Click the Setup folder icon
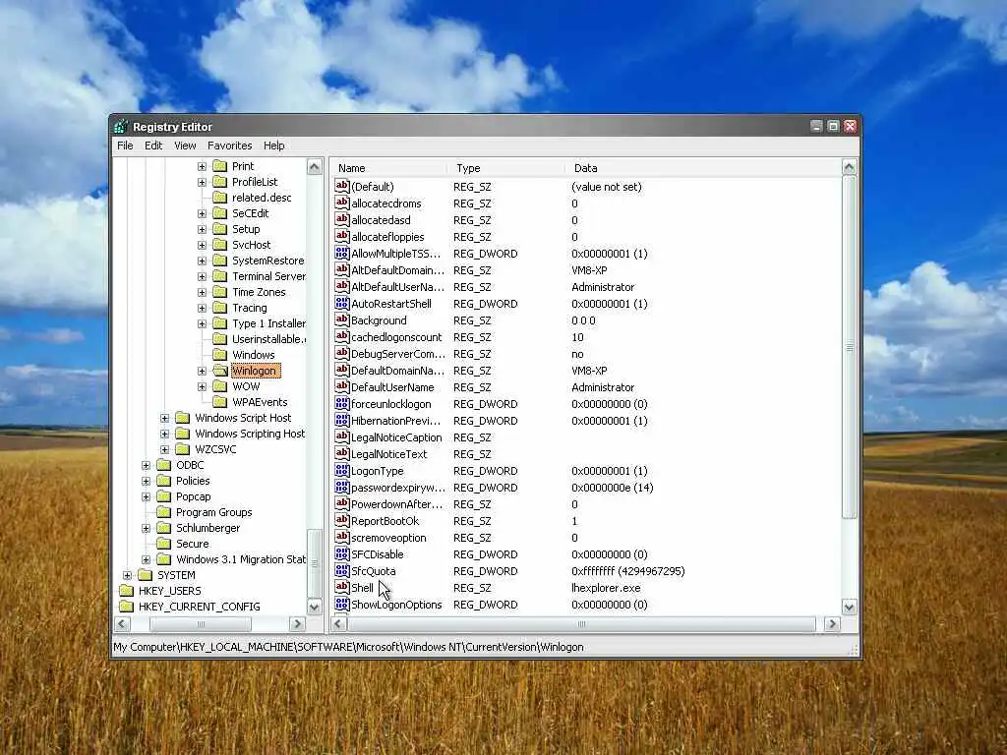This screenshot has height=755, width=1007. 219,228
